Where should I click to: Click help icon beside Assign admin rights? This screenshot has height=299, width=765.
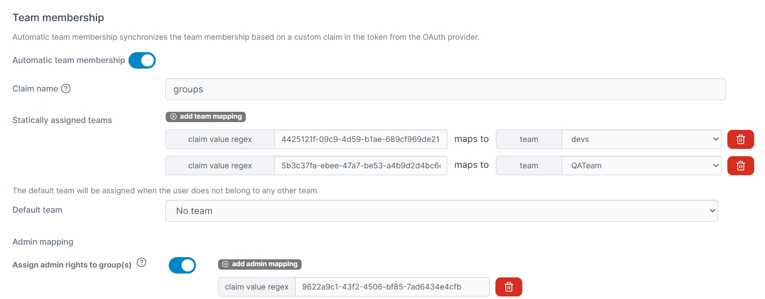tap(141, 262)
